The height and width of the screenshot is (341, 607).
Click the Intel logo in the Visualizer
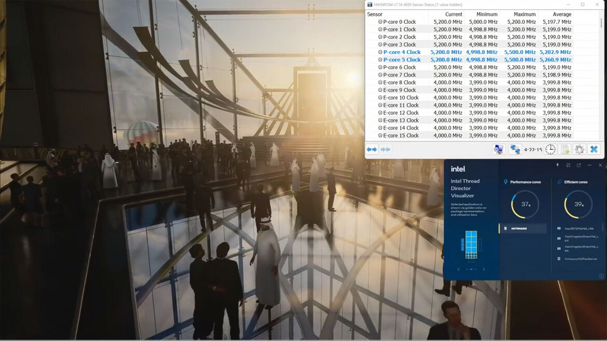[458, 169]
